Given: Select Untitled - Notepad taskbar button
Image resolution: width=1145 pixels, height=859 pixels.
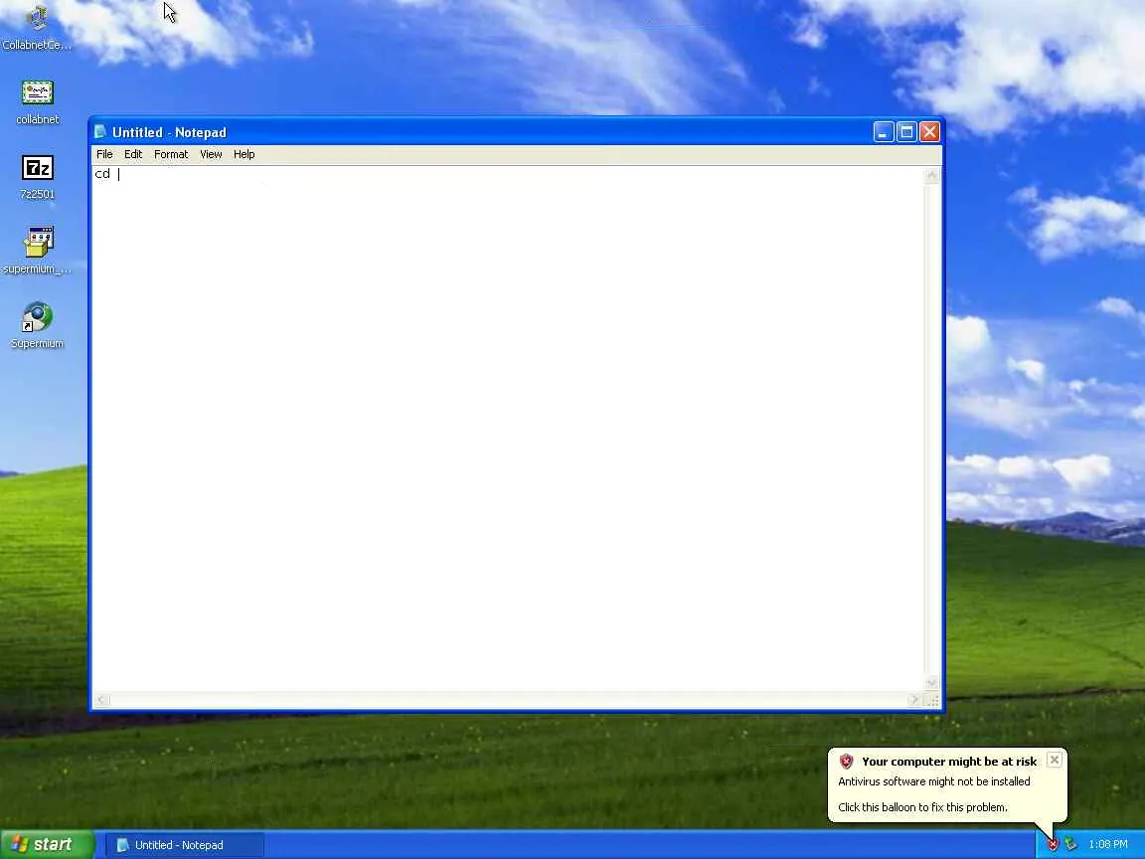Looking at the screenshot, I should 185,845.
